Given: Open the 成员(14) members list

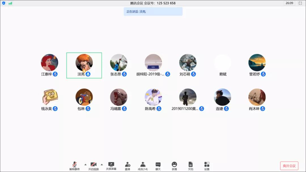Looking at the screenshot, I should [143, 164].
